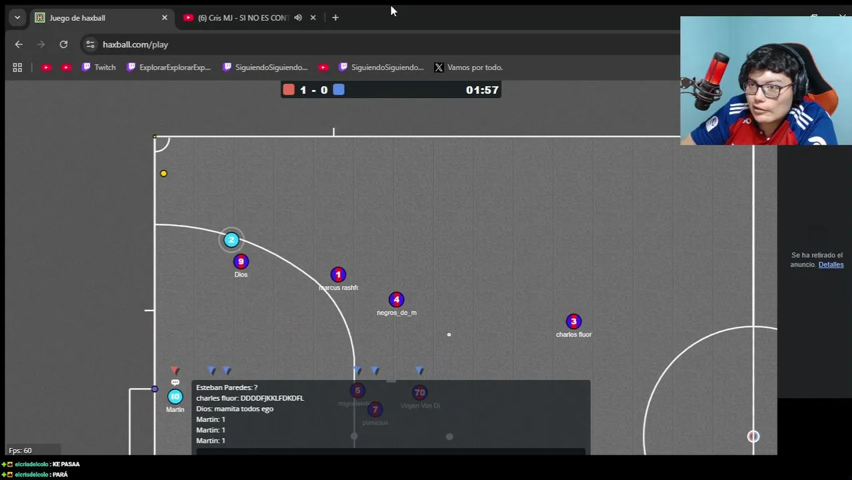Click the center circle kickoff marker
The height and width of the screenshot is (480, 852).
click(x=753, y=437)
